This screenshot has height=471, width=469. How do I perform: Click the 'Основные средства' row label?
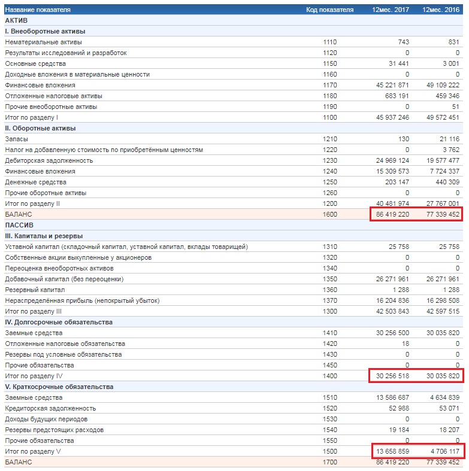pyautogui.click(x=35, y=63)
